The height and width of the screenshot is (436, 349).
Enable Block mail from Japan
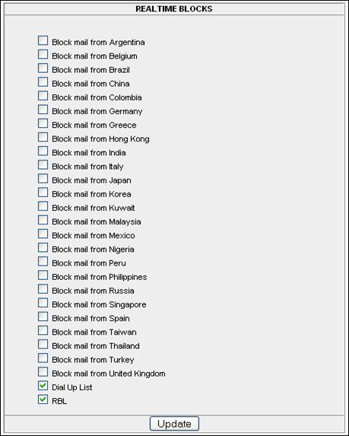click(x=43, y=179)
